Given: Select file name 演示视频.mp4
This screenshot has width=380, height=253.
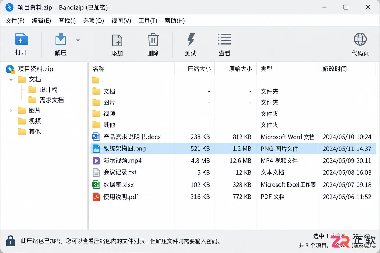Looking at the screenshot, I should click(x=122, y=160).
